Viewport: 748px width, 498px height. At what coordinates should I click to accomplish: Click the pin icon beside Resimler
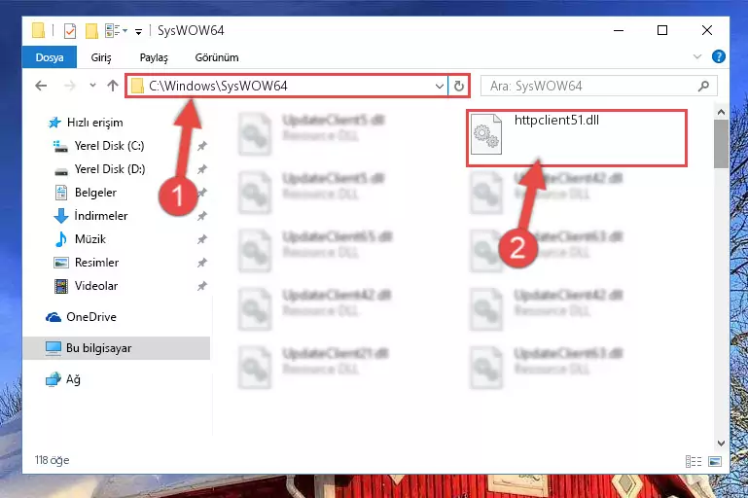coord(202,263)
